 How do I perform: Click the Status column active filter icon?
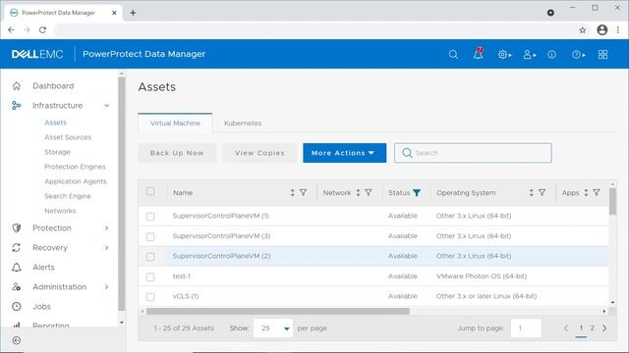(x=417, y=193)
